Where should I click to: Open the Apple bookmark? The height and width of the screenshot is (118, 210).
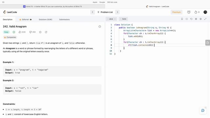95,2
